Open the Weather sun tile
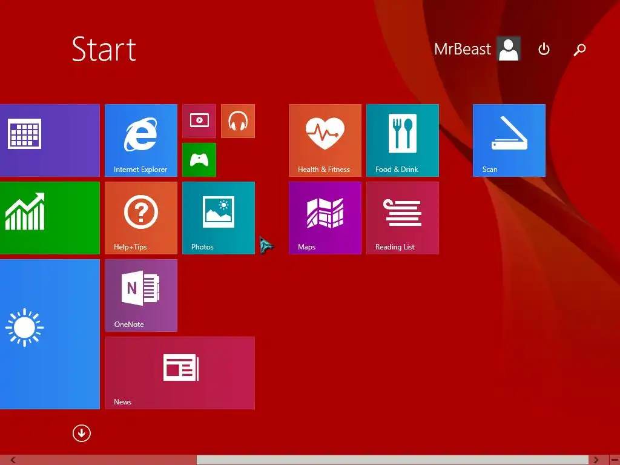Viewport: 620px width, 465px height. 50,334
